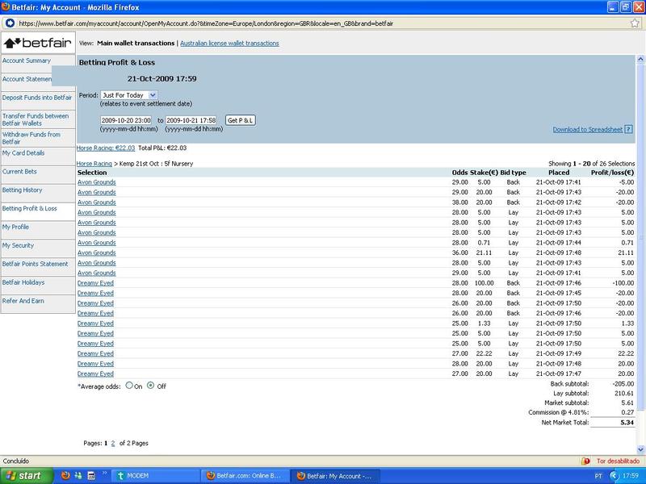The height and width of the screenshot is (484, 646).
Task: Go to page 2 of the results
Action: [x=113, y=443]
